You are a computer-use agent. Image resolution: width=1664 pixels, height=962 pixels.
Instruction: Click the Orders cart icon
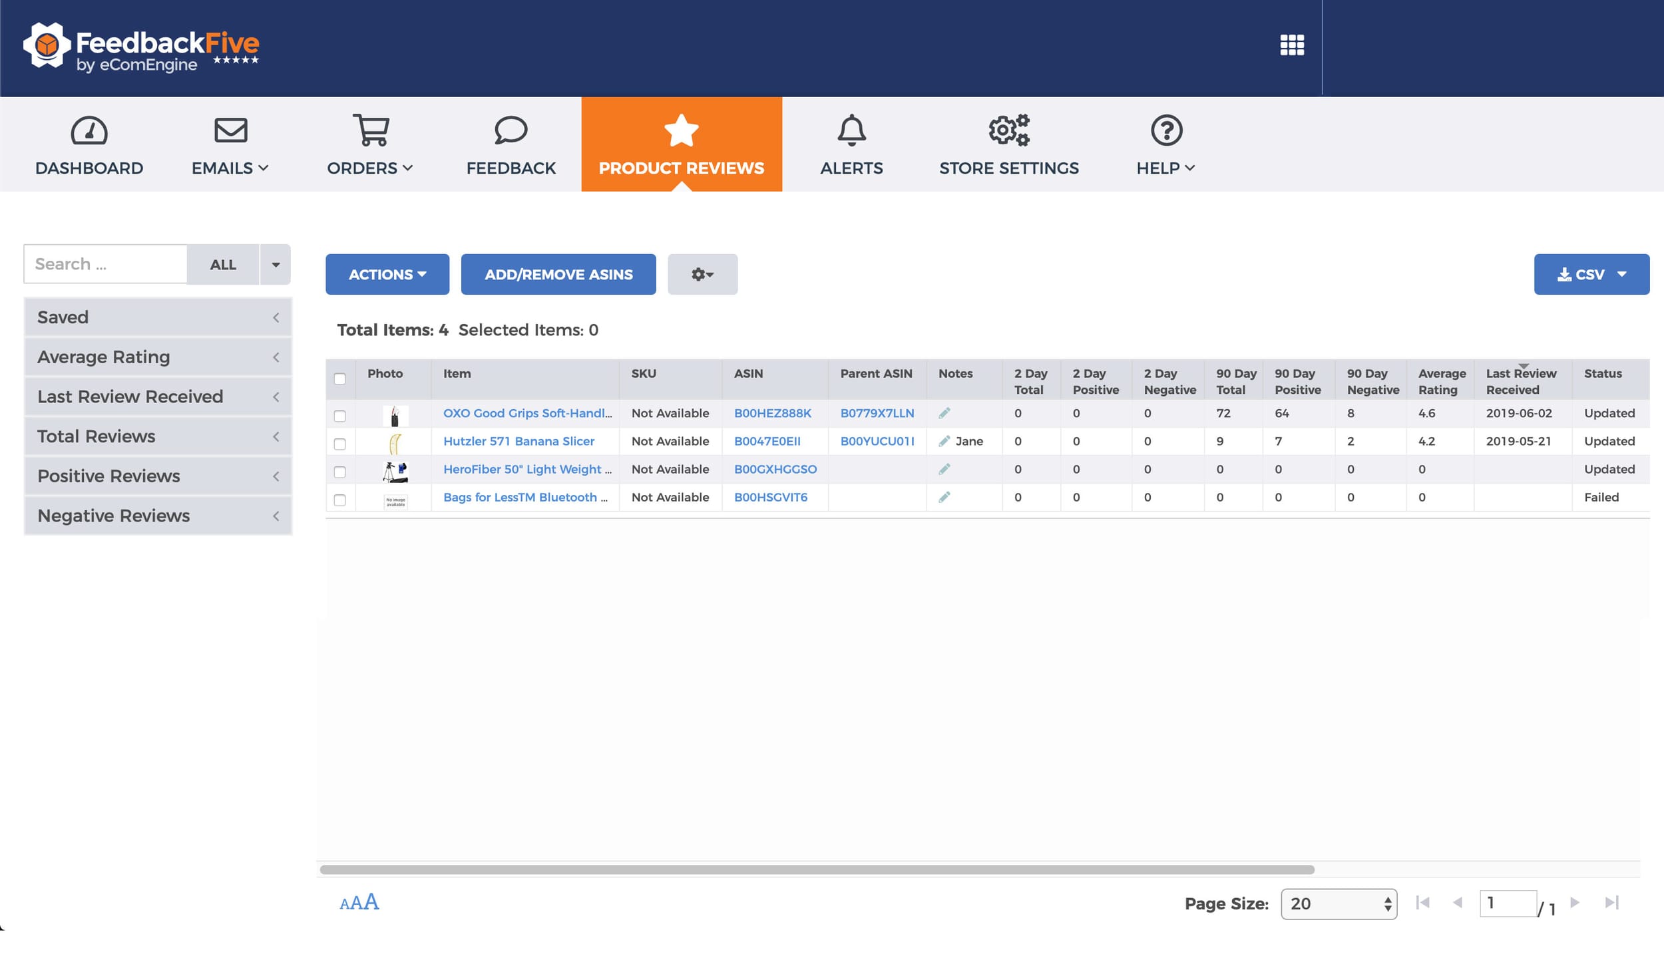tap(371, 130)
